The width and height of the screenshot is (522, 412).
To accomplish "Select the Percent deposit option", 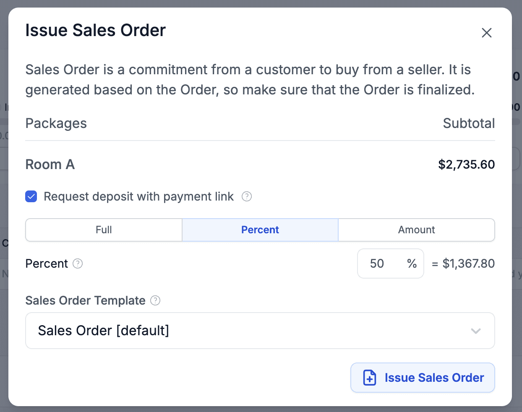I will tap(260, 230).
